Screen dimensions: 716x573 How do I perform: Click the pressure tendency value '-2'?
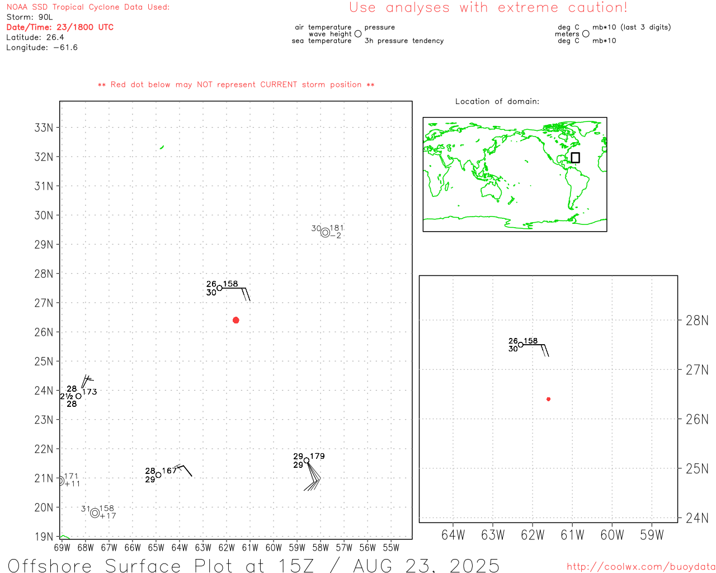point(336,236)
